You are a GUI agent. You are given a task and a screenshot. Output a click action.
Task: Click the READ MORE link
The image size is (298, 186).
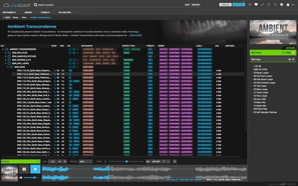(x=135, y=35)
